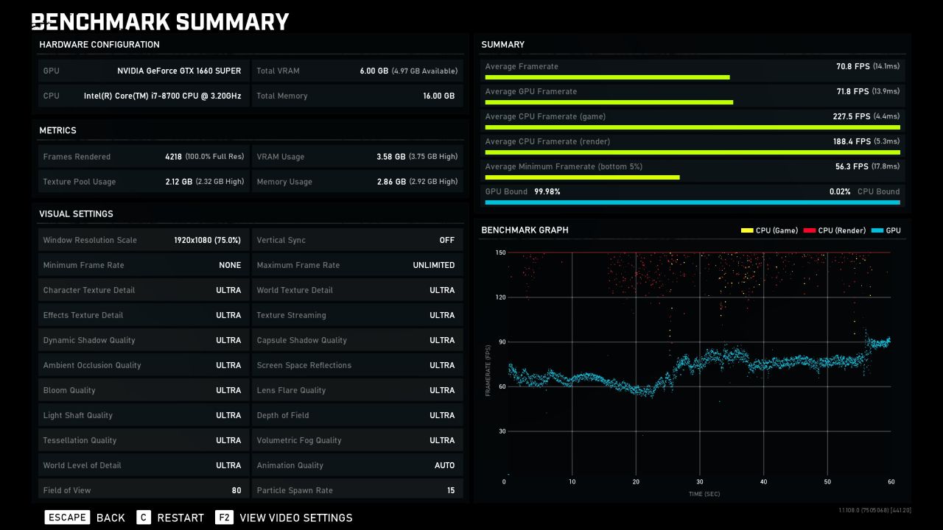Image resolution: width=943 pixels, height=530 pixels.
Task: Click the Vertical Sync OFF value
Action: 447,240
